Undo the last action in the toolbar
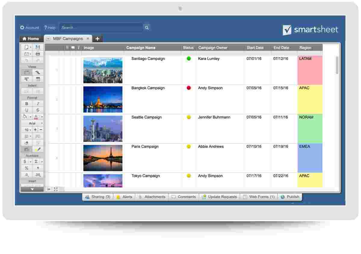The height and width of the screenshot is (254, 361). pyautogui.click(x=26, y=60)
